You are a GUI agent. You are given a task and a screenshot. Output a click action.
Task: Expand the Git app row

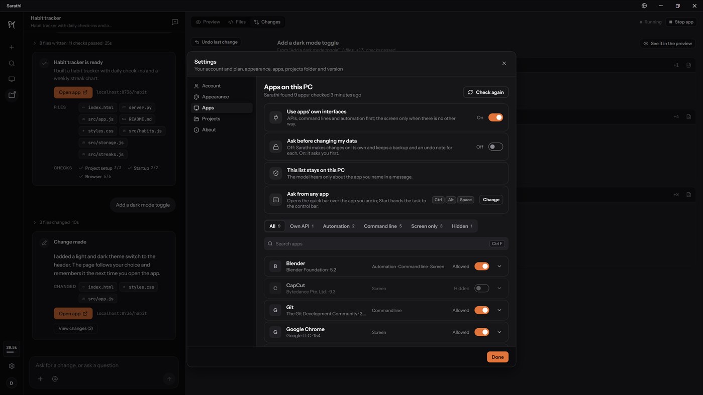click(x=499, y=310)
